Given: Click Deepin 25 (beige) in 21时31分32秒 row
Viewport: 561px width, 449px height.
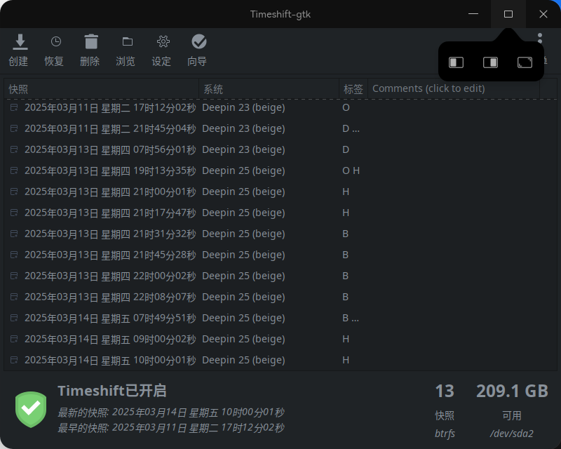Looking at the screenshot, I should 243,234.
